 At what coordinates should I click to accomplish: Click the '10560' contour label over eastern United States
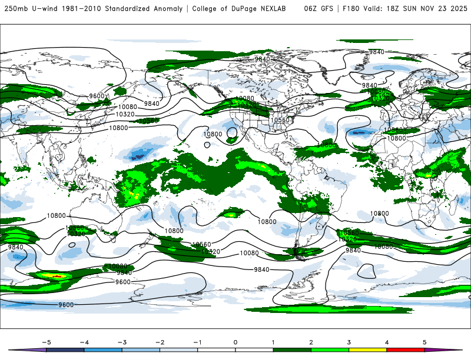coord(280,120)
